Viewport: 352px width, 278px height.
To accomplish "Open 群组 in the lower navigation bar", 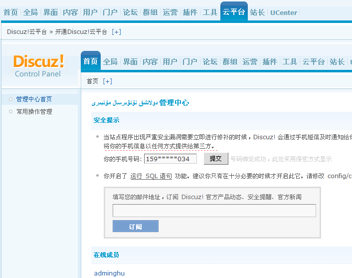I will tap(230, 61).
